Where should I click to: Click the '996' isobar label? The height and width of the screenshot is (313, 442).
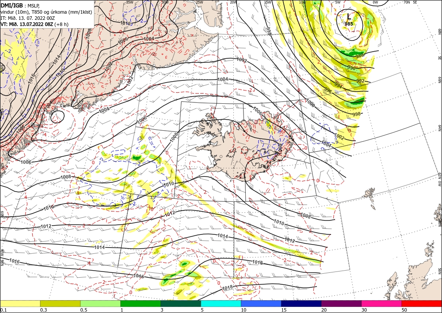[328, 91]
